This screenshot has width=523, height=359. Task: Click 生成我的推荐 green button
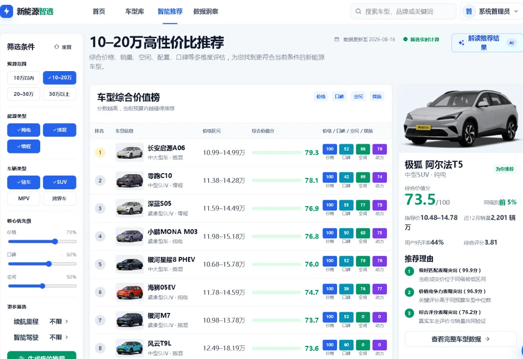coord(42,355)
